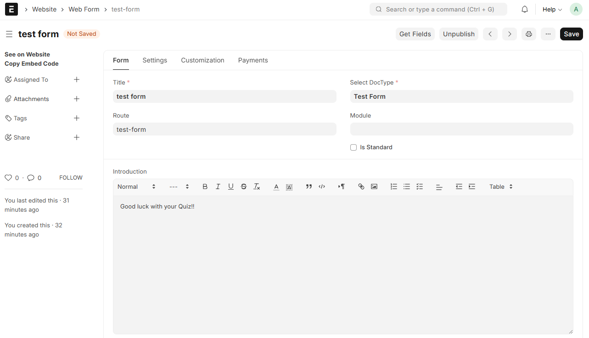Insert a link using the link icon

[x=361, y=186]
